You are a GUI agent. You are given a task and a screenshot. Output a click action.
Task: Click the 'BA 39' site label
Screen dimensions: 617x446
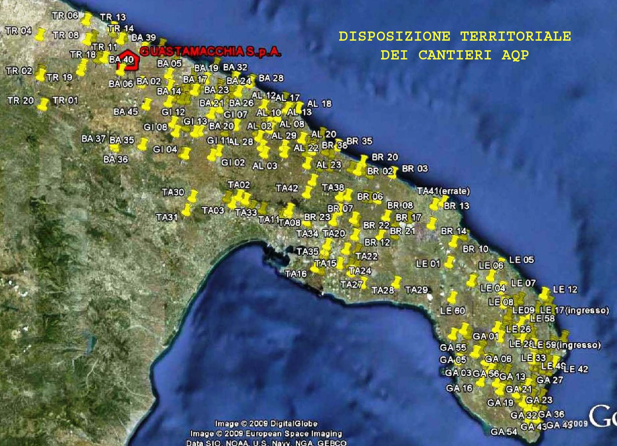pos(143,37)
